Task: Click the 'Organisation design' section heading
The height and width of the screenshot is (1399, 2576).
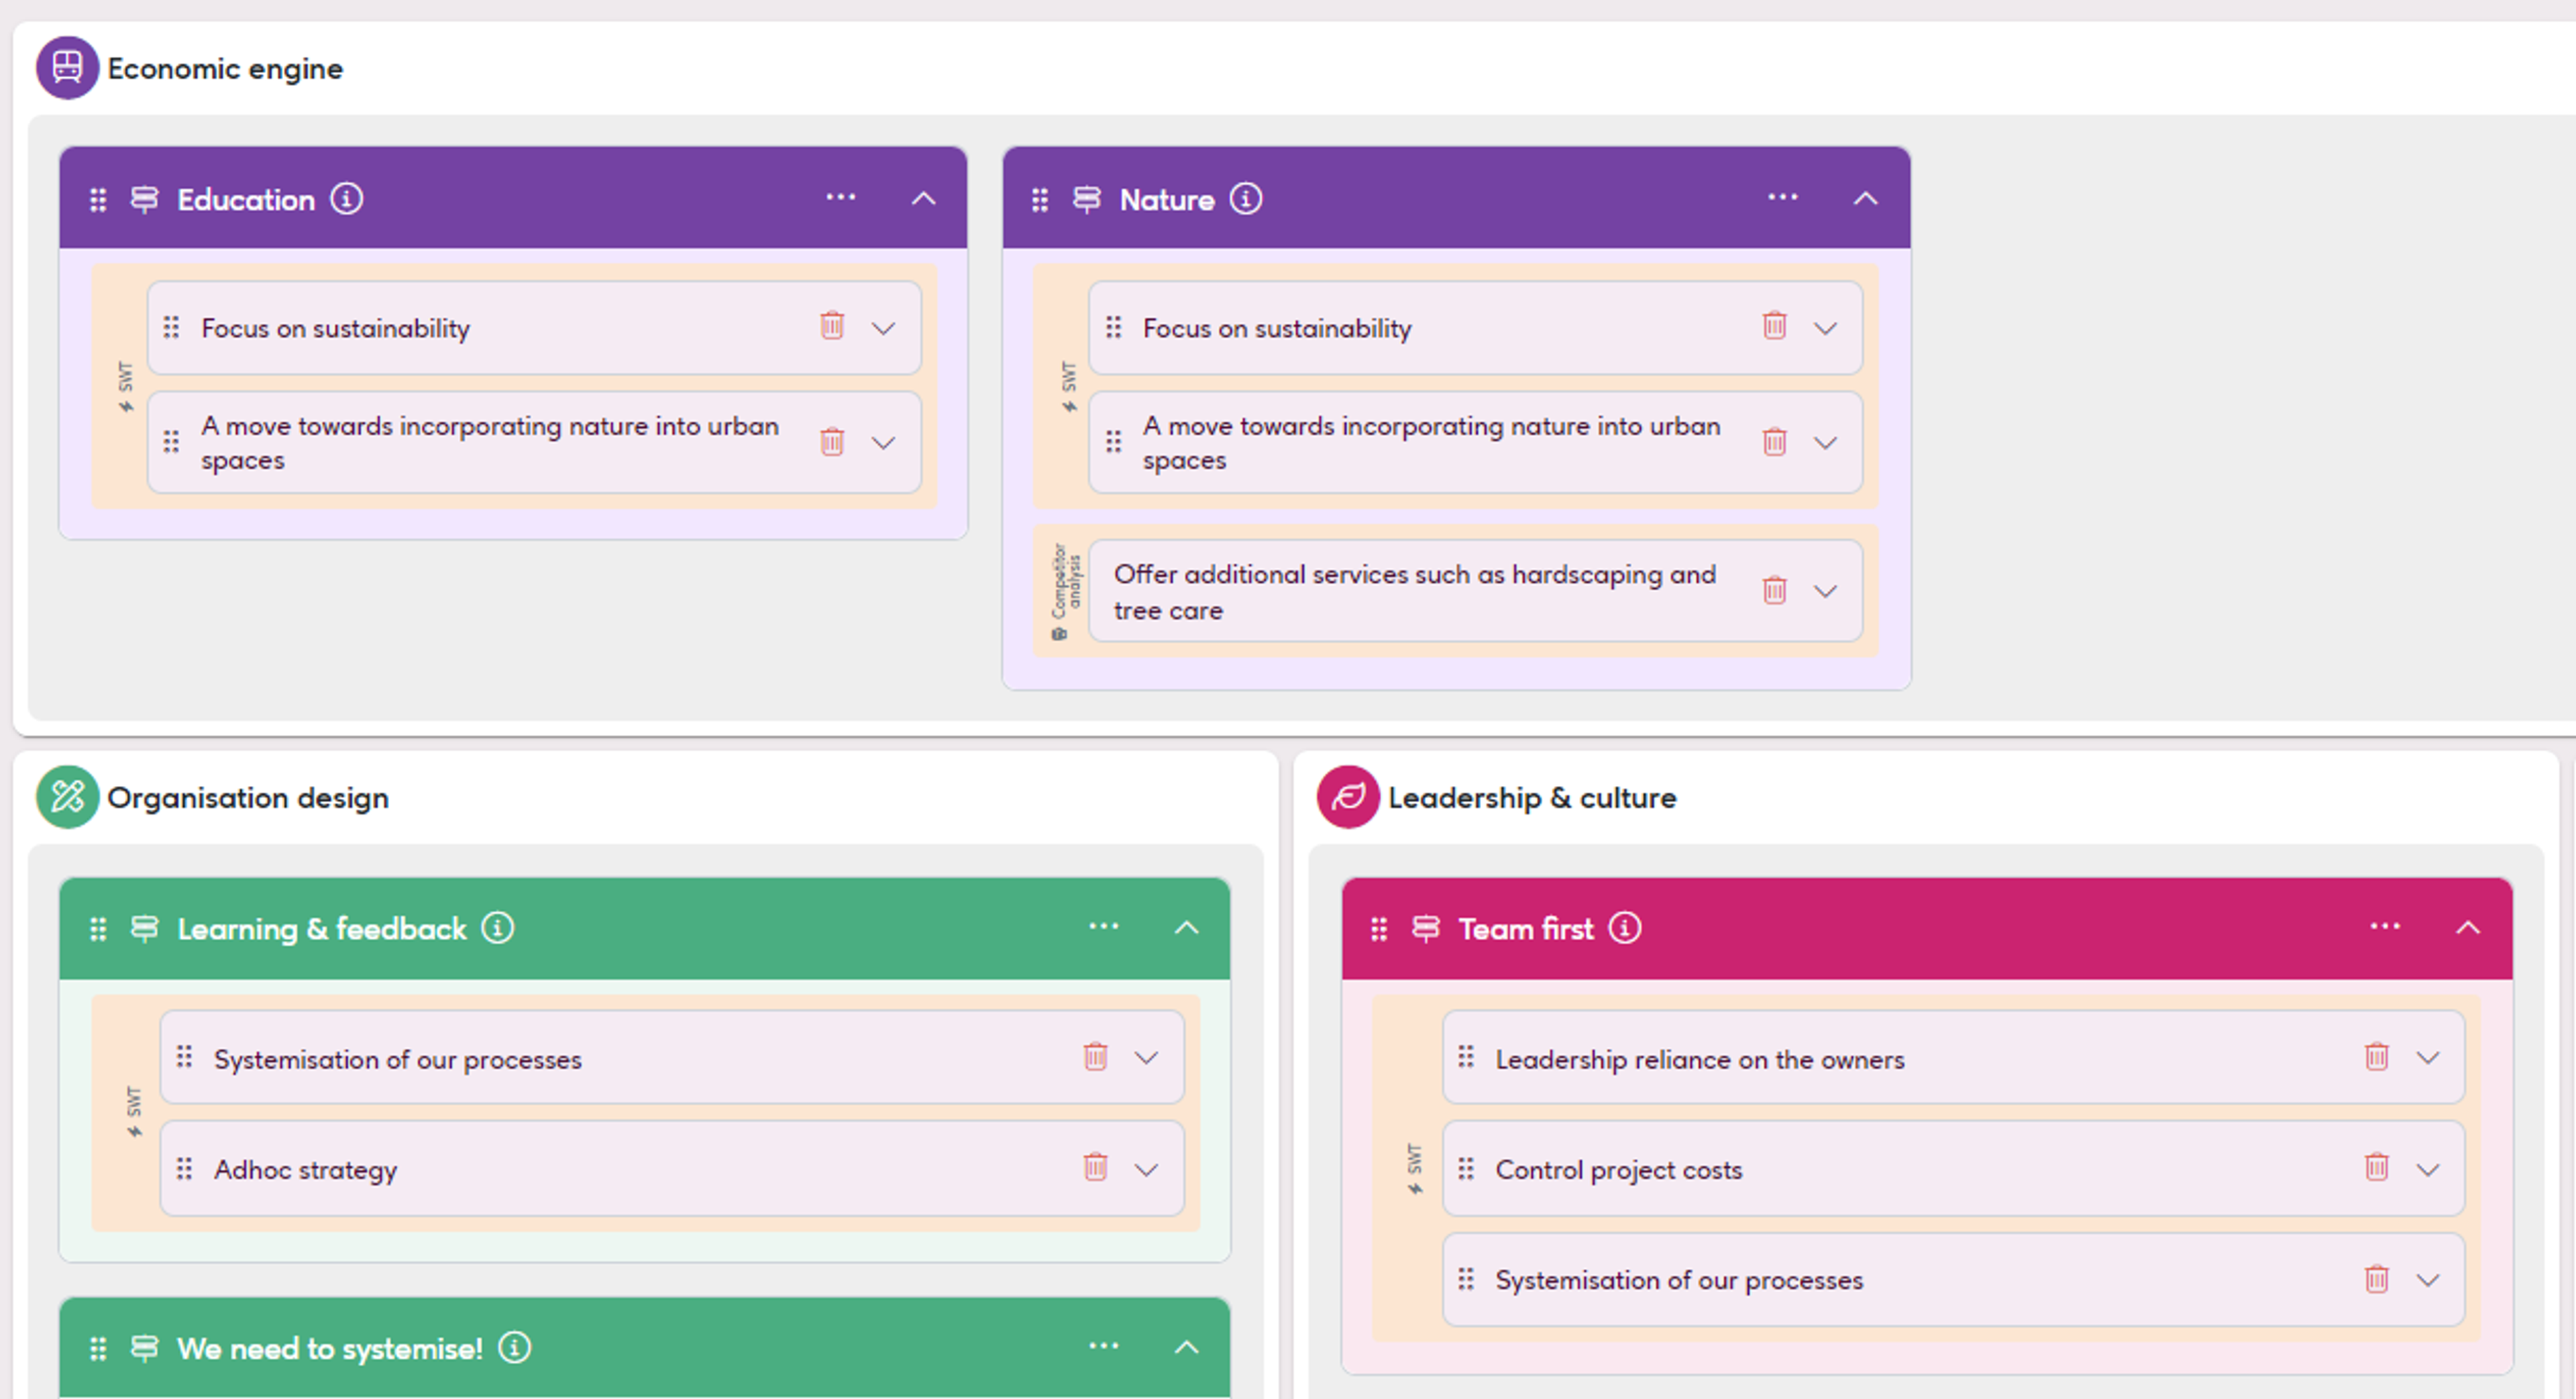Action: click(248, 798)
